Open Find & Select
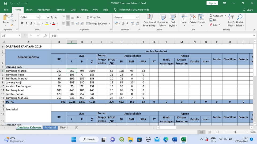Image resolution: width=257 pixels, height=144 pixels. (240, 21)
